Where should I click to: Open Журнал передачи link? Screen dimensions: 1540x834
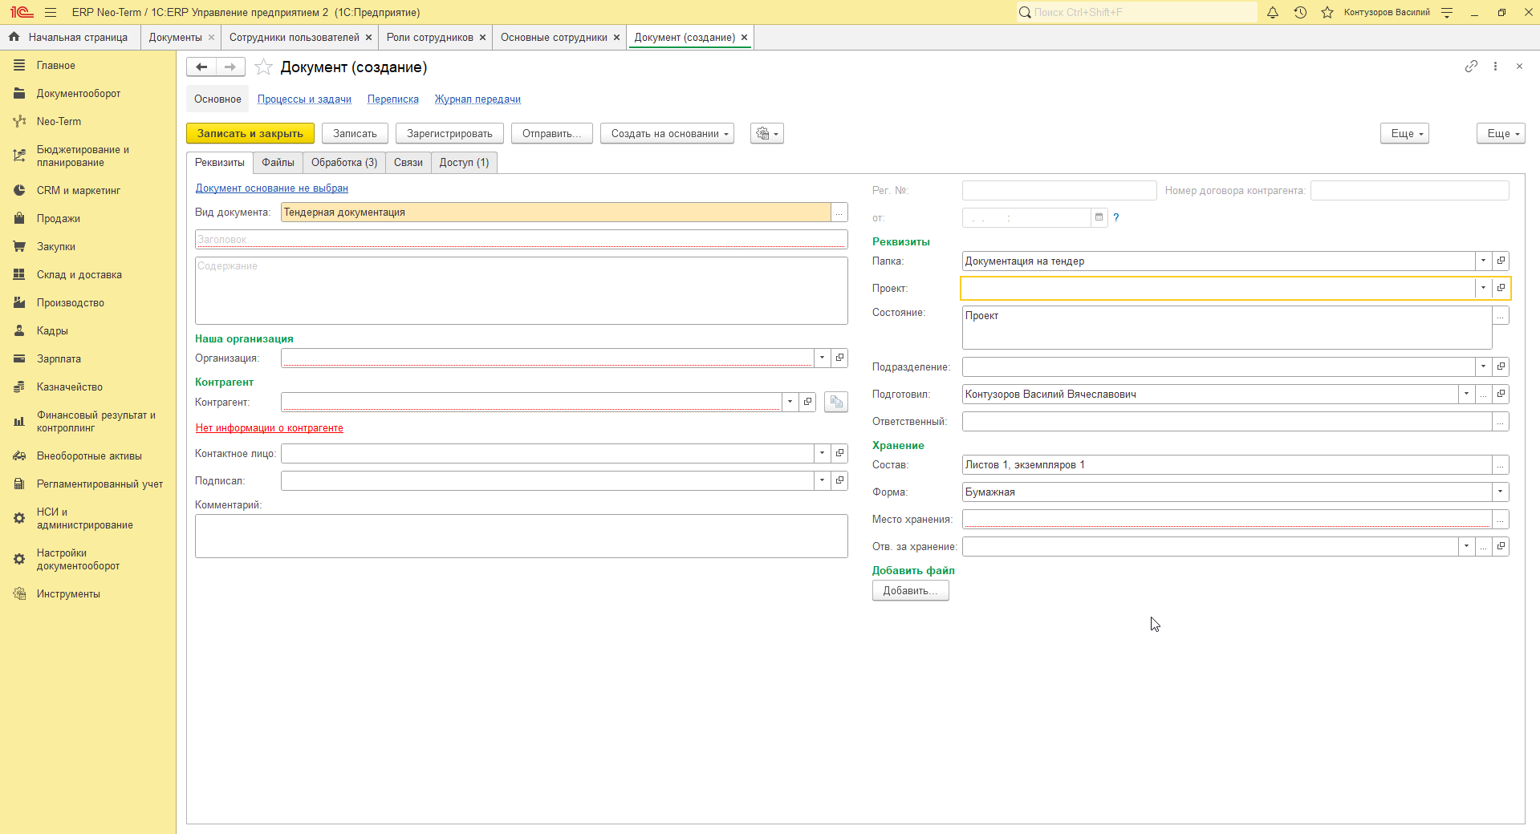tap(477, 99)
